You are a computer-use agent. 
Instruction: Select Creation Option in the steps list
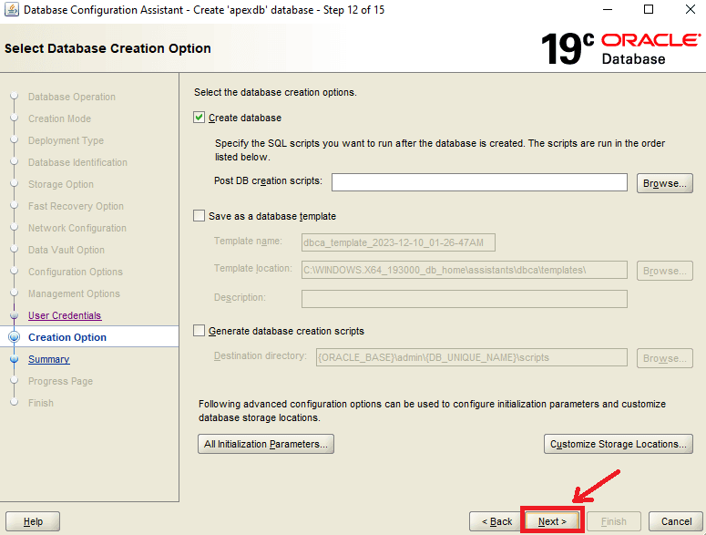67,337
